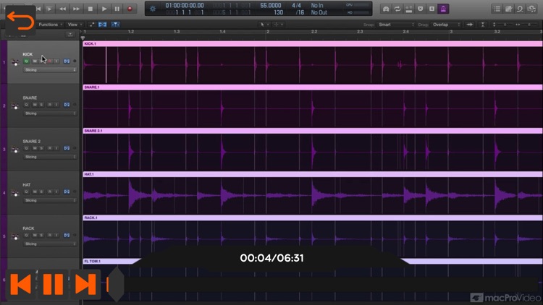Toggle the Solo S transport button
This screenshot has height=305, width=543.
432,9
